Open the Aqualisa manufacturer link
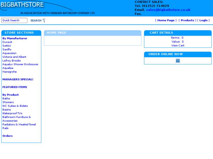 [8, 68]
